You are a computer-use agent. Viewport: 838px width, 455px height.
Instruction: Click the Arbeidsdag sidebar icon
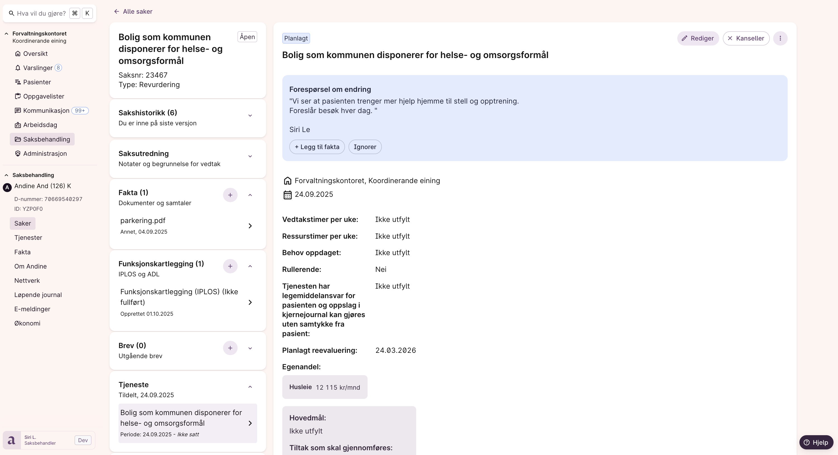point(18,125)
